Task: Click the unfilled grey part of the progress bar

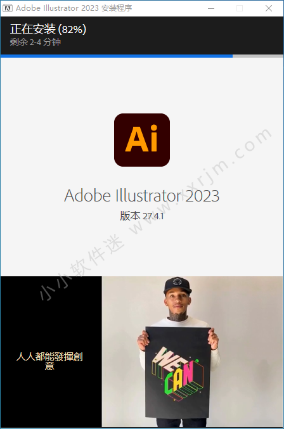Action: pyautogui.click(x=258, y=56)
